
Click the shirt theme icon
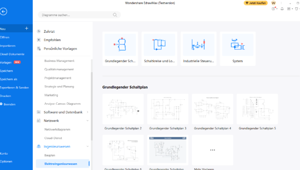point(296,9)
